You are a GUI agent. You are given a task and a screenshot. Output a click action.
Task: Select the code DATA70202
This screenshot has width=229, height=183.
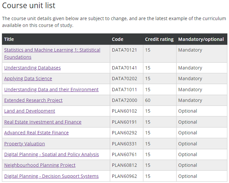pyautogui.click(x=125, y=78)
